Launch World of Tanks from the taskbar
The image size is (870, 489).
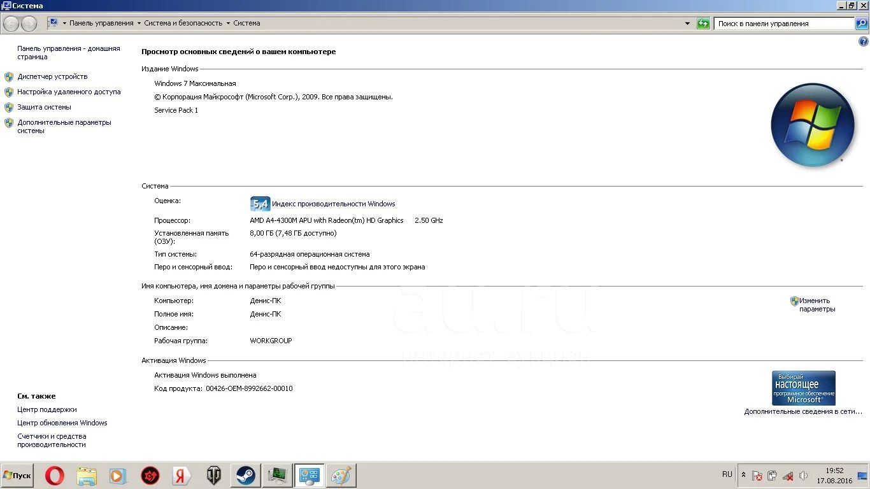[214, 476]
